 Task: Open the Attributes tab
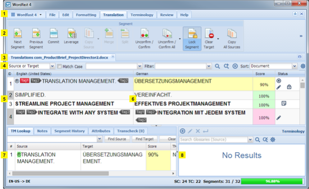101,131
